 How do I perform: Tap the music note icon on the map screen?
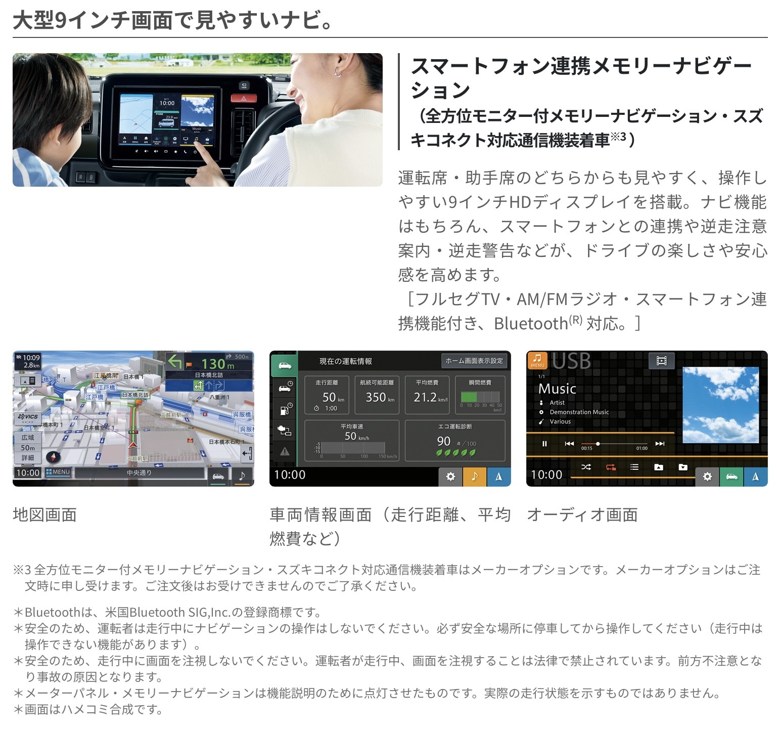(x=242, y=476)
